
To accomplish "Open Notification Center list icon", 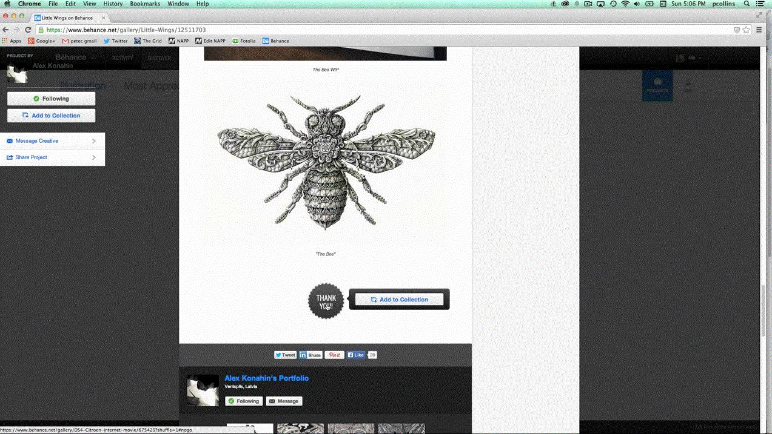I will click(760, 4).
